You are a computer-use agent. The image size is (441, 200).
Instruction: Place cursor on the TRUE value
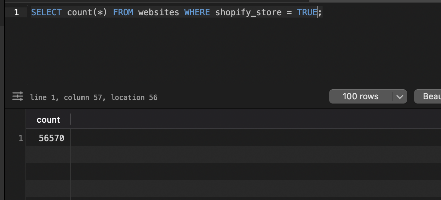point(307,12)
